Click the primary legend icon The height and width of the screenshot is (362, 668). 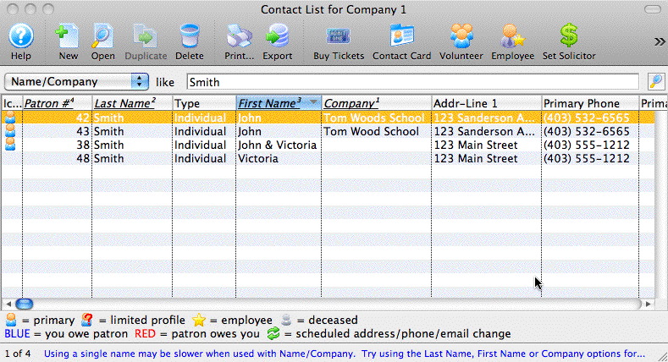11,320
